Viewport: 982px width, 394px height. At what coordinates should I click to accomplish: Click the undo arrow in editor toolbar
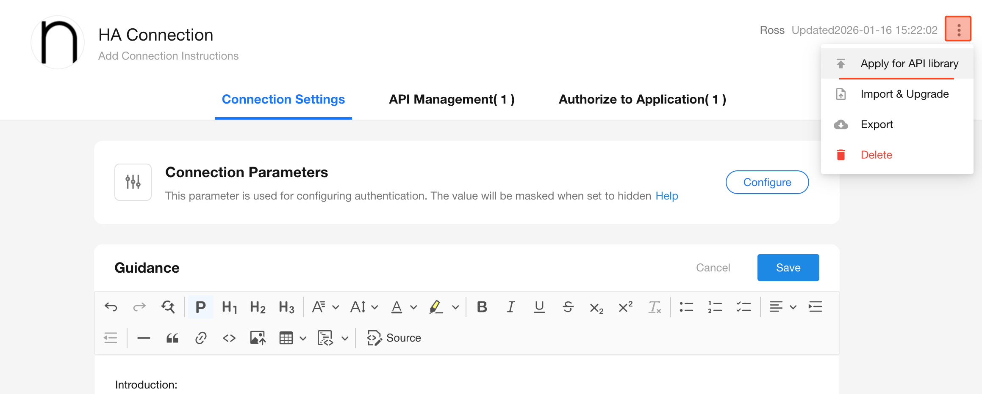coord(111,307)
